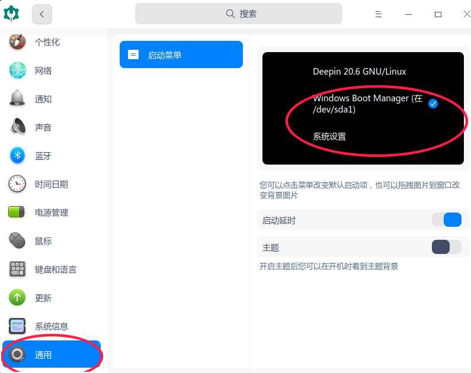The image size is (471, 373).
Task: Select the Update arrow icon
Action: 17,297
